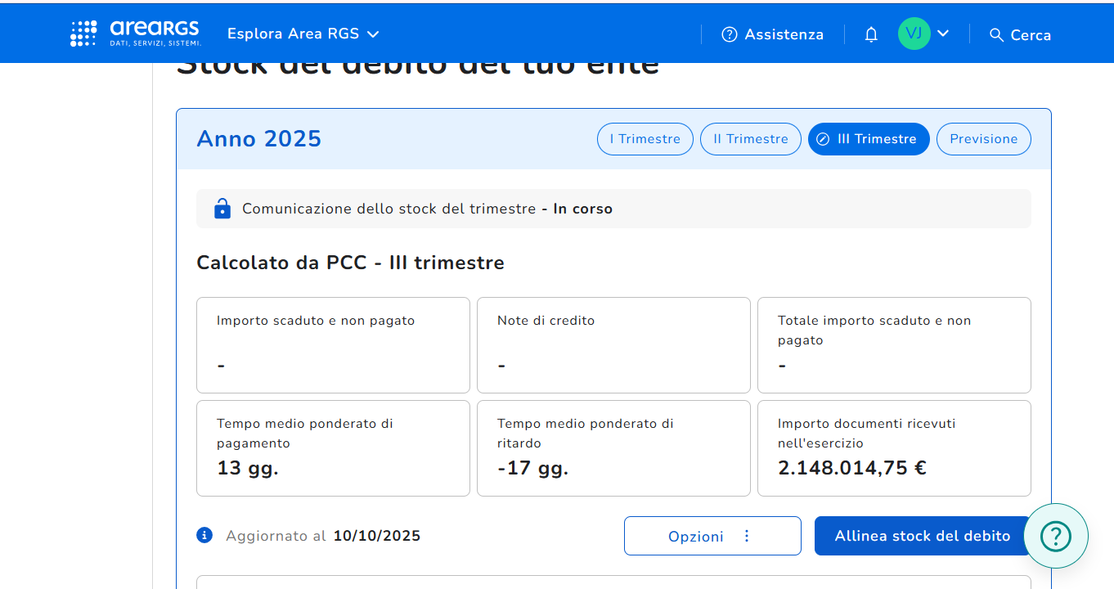Click the areaRGS dotted logo icon
The width and height of the screenshot is (1114, 589).
pyautogui.click(x=83, y=34)
